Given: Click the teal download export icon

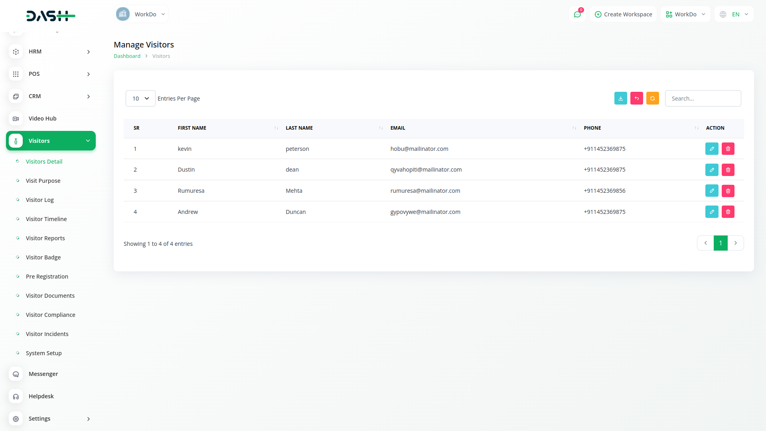Looking at the screenshot, I should (x=620, y=98).
